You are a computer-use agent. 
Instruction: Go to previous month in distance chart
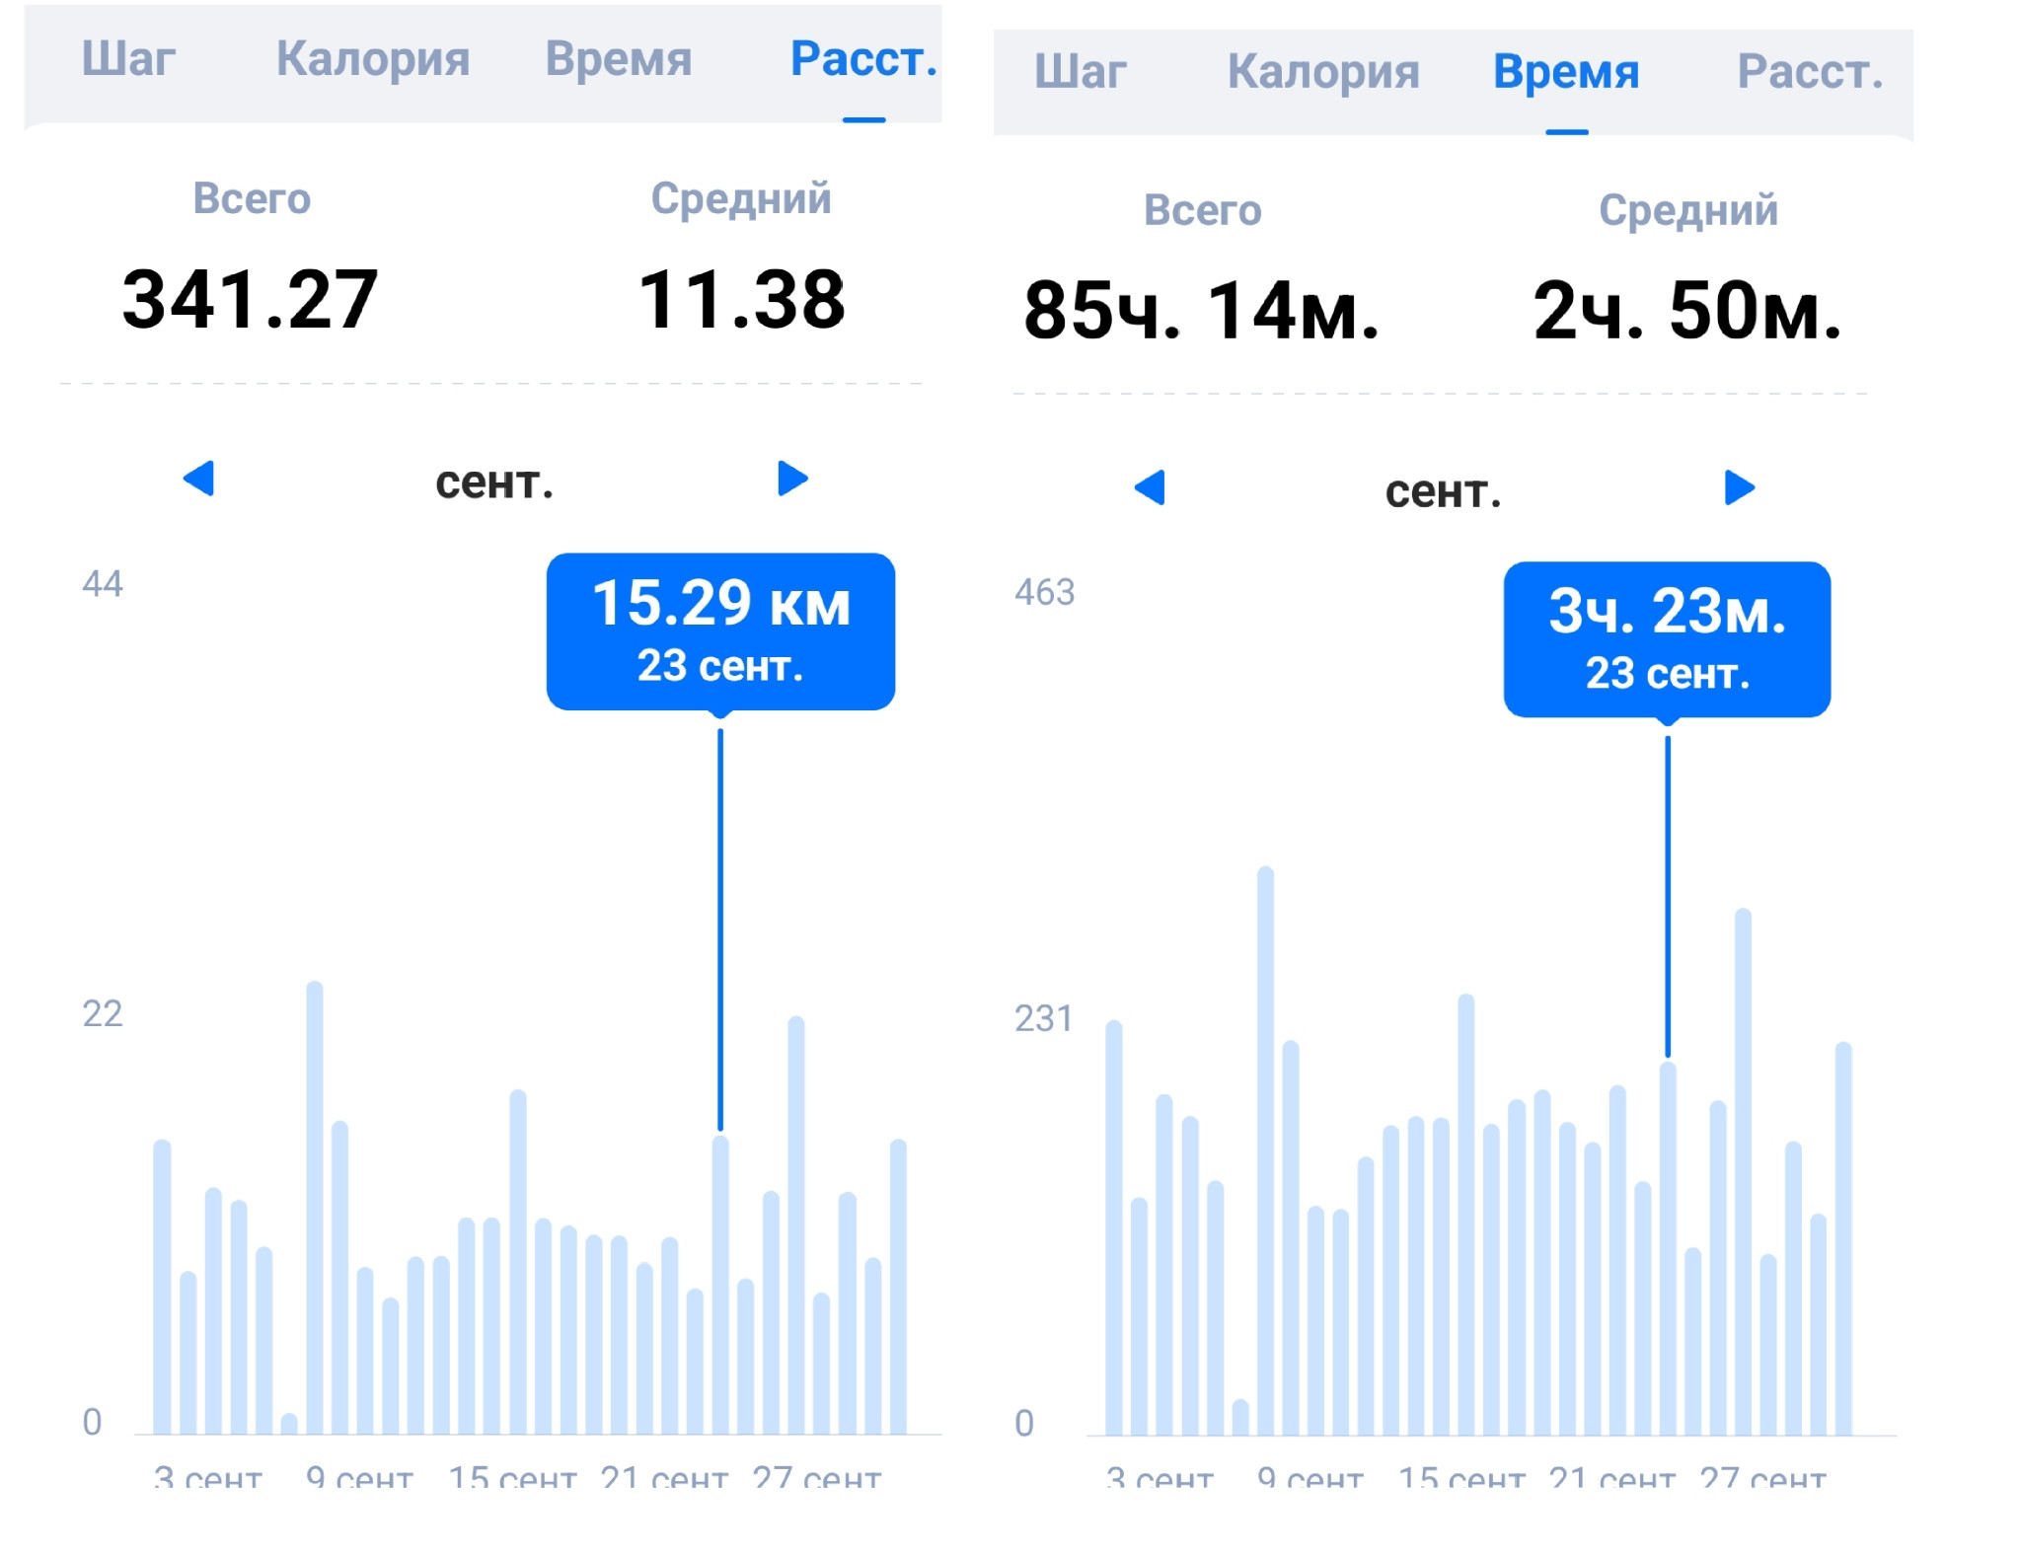click(198, 479)
